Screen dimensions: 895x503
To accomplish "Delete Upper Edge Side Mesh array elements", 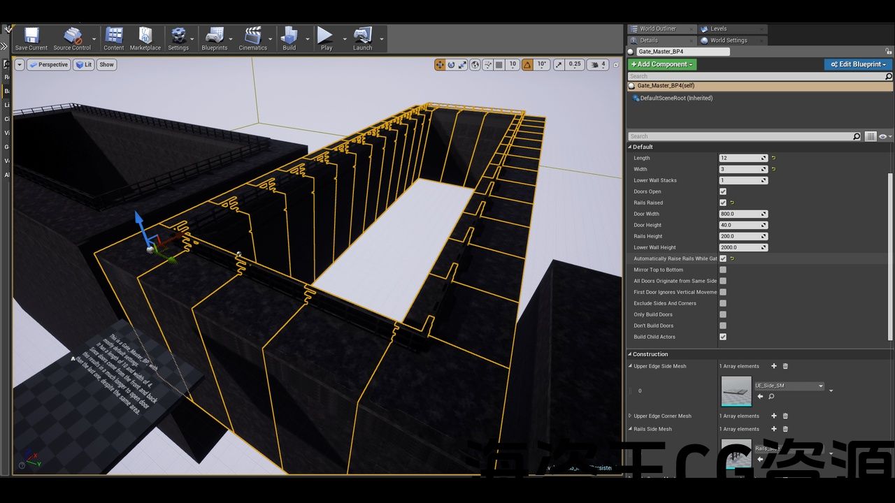I will (x=785, y=366).
